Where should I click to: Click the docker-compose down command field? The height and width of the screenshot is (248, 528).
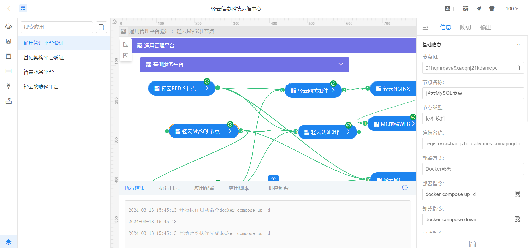click(x=473, y=220)
